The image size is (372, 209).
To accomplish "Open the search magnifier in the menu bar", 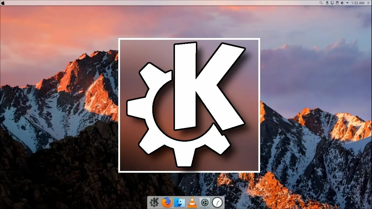I will (x=321, y=3).
